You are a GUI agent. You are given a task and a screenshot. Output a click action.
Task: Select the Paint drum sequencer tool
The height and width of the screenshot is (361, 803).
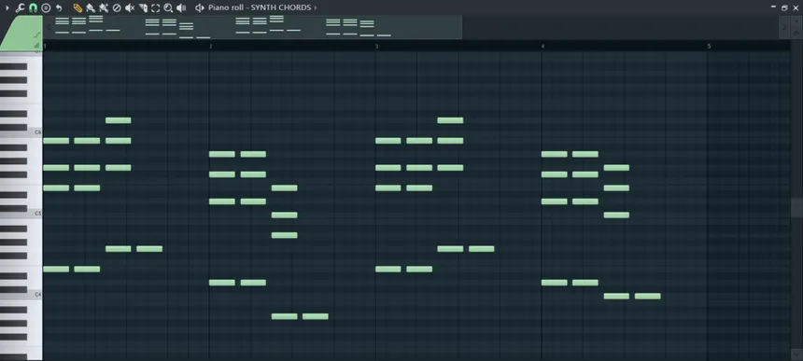104,8
